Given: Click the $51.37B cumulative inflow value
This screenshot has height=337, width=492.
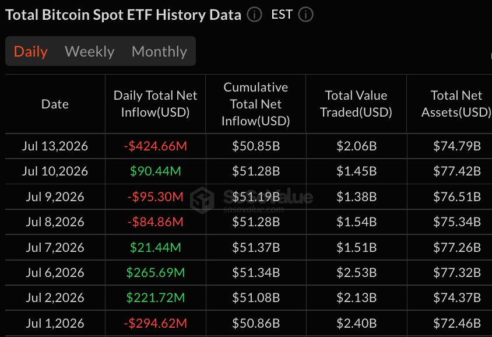Looking at the screenshot, I should click(x=256, y=248).
